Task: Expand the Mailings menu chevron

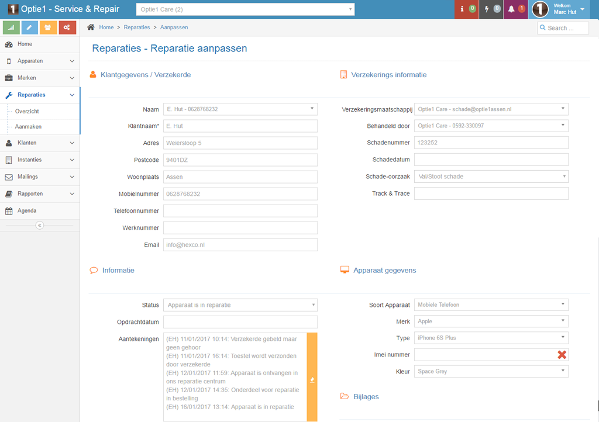Action: coord(72,177)
